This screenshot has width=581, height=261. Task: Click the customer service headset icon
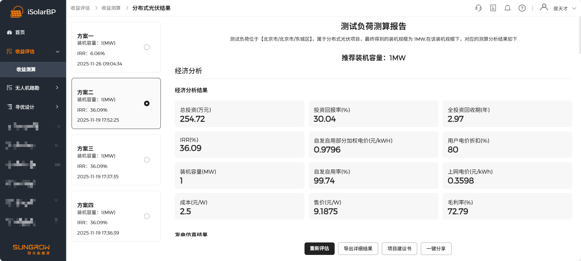tap(478, 8)
